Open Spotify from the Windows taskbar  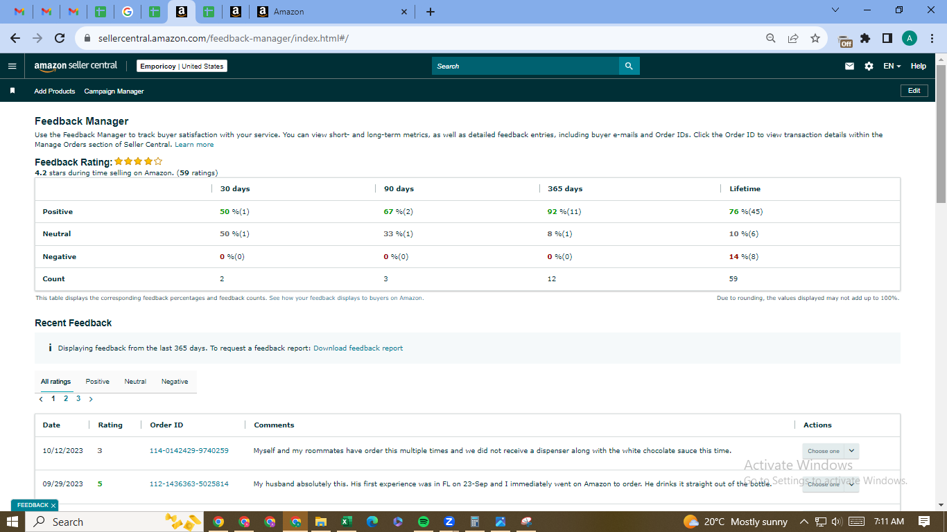click(x=424, y=522)
